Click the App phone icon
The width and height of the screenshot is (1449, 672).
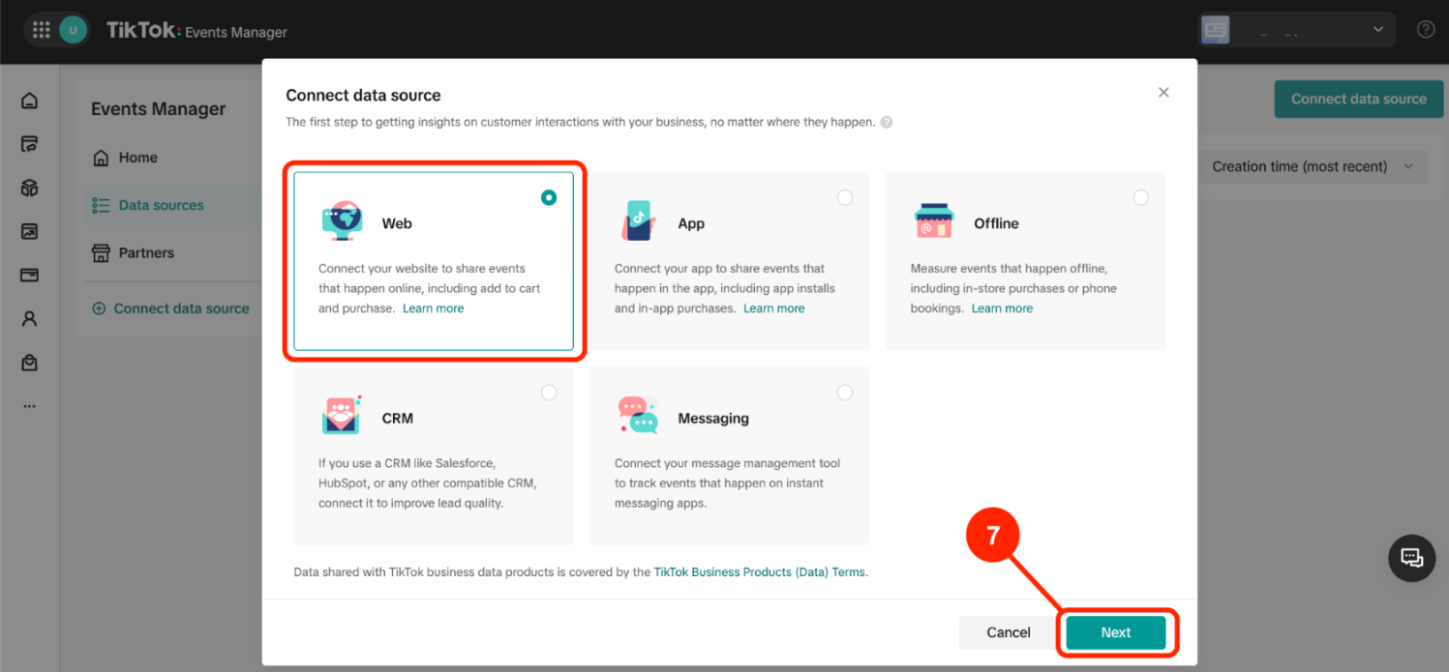tap(638, 221)
